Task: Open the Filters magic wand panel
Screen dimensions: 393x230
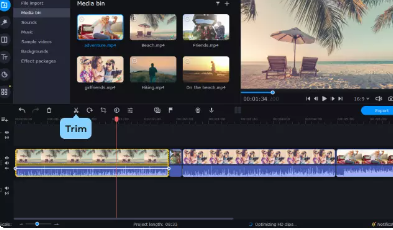Action: tap(5, 22)
